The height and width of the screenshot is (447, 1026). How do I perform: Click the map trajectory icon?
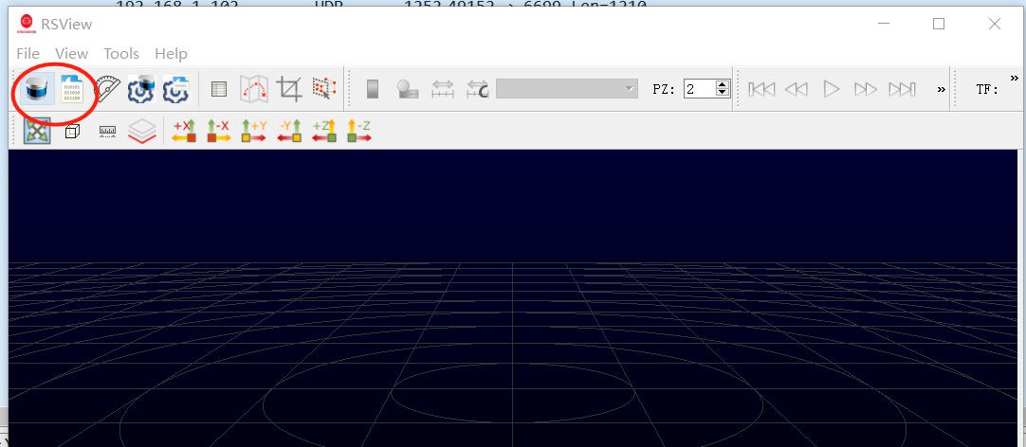253,89
